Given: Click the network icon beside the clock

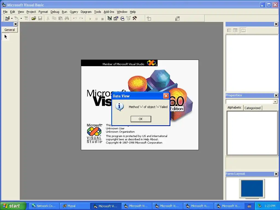Looking at the screenshot, I should click(259, 206).
